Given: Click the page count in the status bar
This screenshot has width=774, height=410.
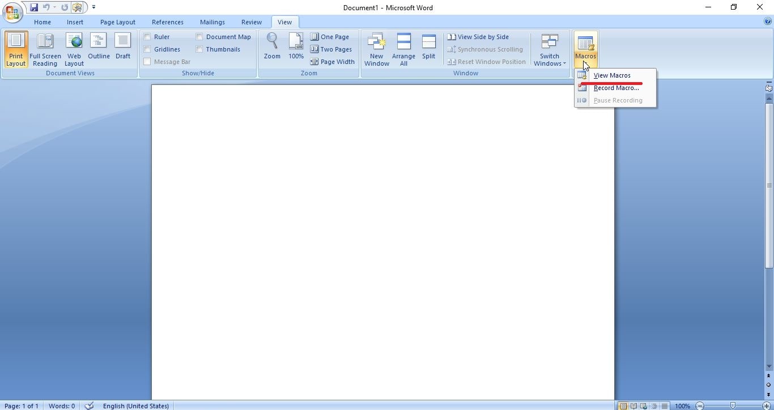Looking at the screenshot, I should click(22, 405).
